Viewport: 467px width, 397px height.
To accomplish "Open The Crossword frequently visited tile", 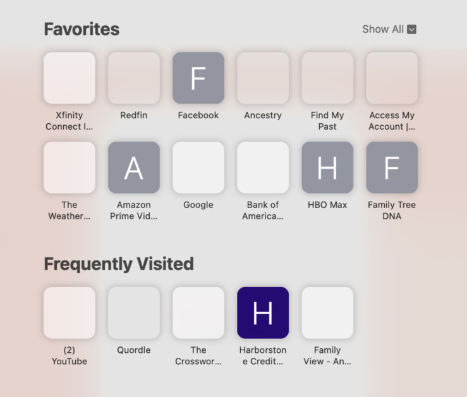I will 198,313.
